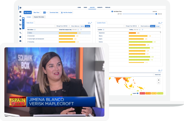184x121 pixels.
Task: Click the filter icon in Index Score
Action: [81, 30]
